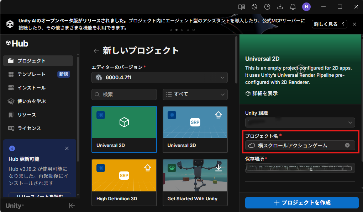
Task: Click the upload arrow icon on Universal 3D
Action: [x=218, y=115]
